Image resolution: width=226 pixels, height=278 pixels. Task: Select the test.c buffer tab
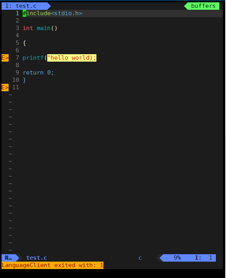coord(26,6)
